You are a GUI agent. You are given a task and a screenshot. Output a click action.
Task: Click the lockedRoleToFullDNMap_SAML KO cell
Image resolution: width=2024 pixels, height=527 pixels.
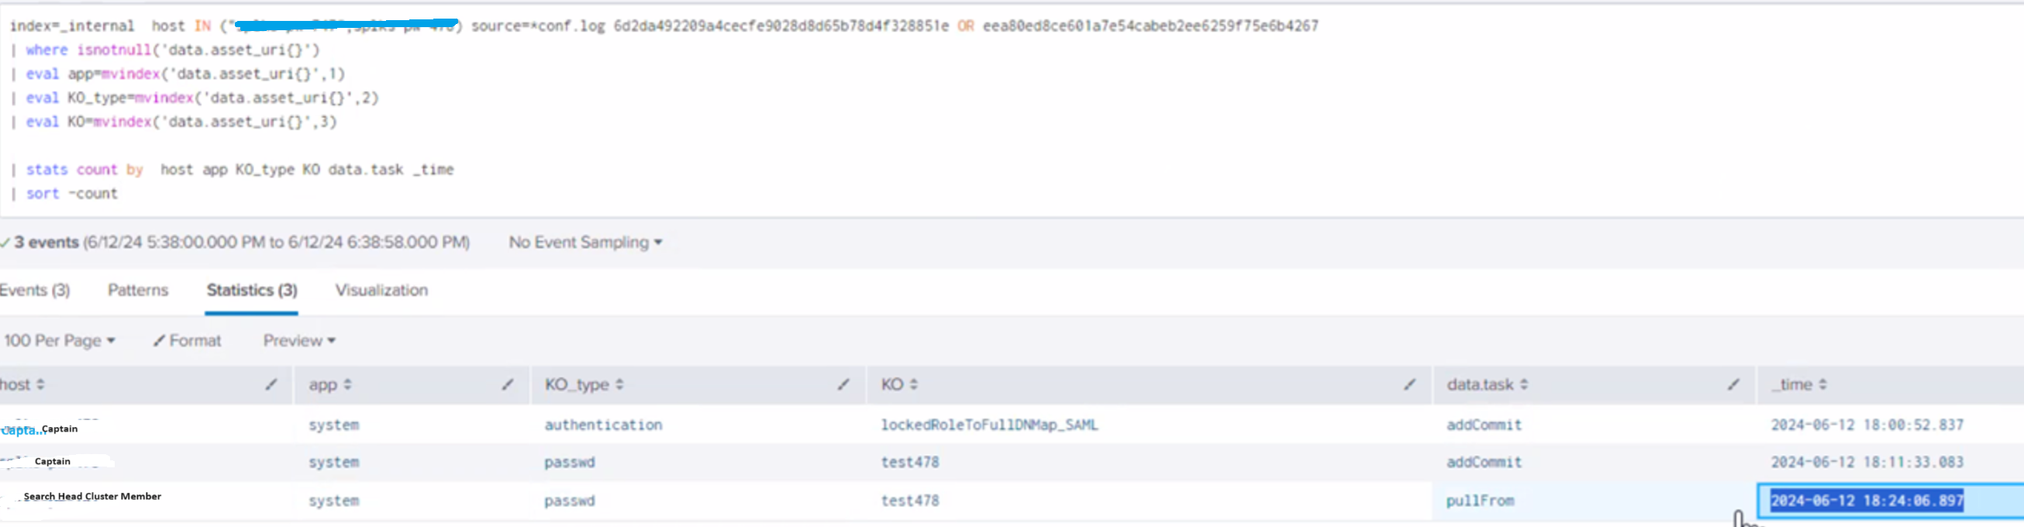tap(988, 425)
